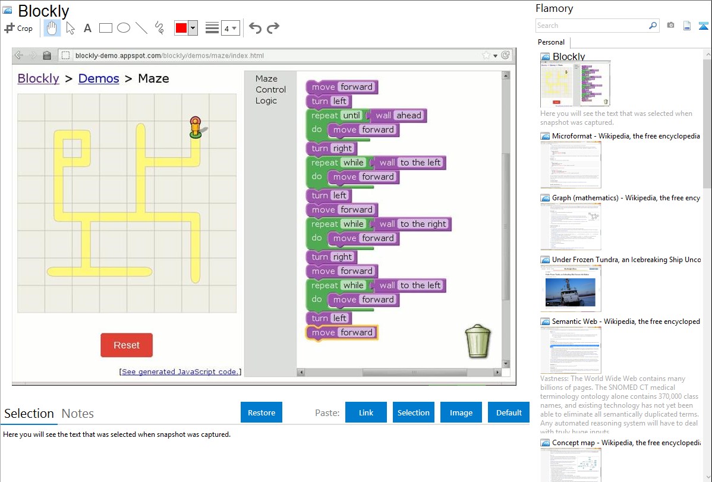Open the Under Frozen Tundra ship thumbnail

point(571,288)
